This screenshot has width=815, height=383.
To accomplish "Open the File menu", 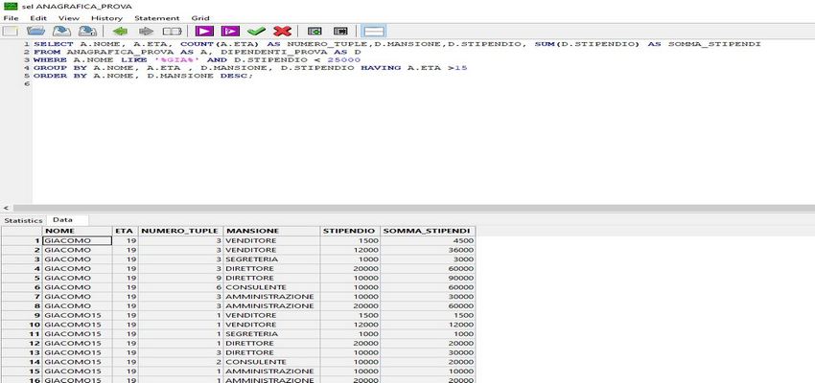I will tap(11, 18).
